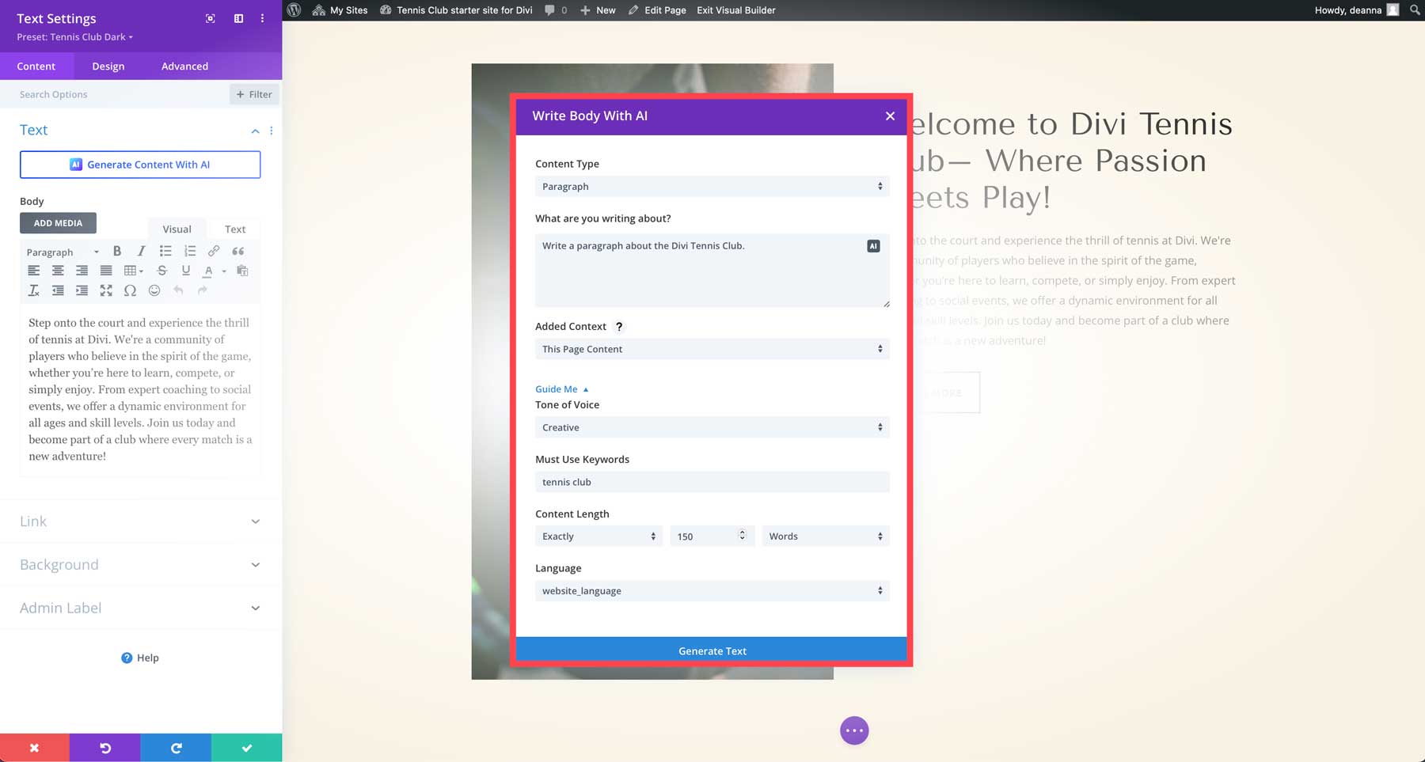The height and width of the screenshot is (762, 1425).
Task: Switch to the Design tab
Action: tap(108, 66)
